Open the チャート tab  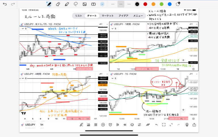(92, 16)
